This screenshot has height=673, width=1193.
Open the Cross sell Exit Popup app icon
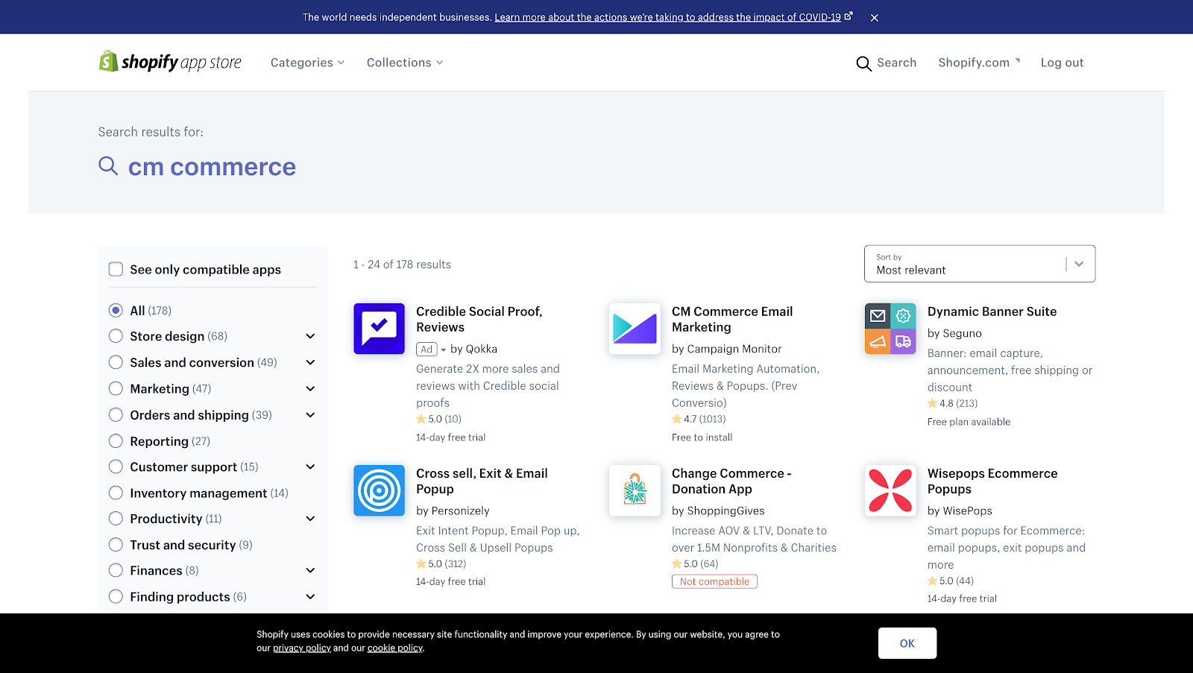pos(379,490)
